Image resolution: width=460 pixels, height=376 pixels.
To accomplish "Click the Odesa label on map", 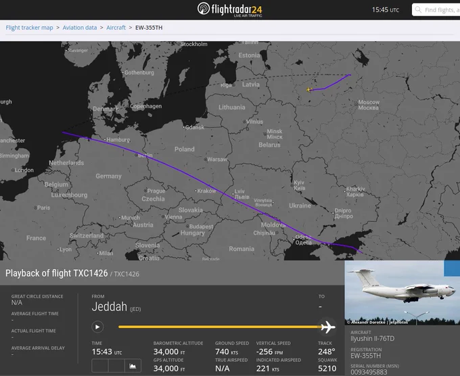I will [x=303, y=239].
